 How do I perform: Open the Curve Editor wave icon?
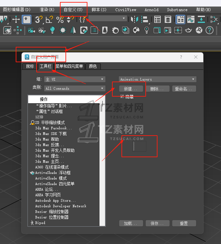click(191, 19)
